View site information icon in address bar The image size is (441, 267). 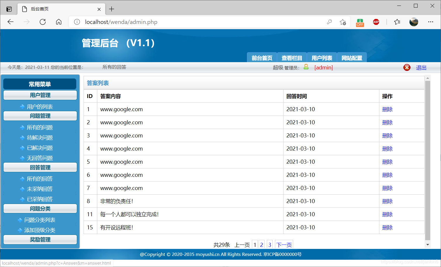pos(77,22)
